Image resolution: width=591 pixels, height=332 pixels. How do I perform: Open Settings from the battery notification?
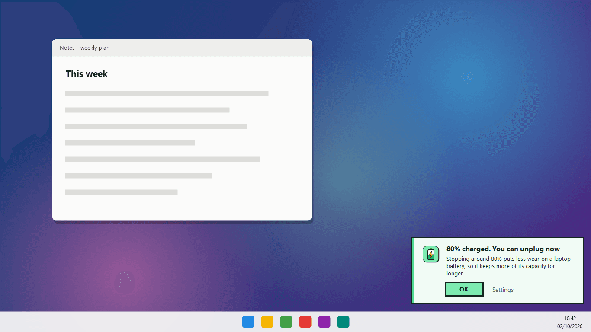503,290
